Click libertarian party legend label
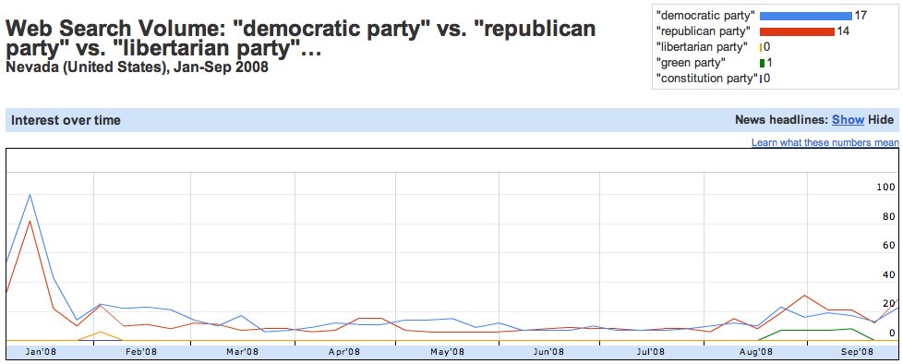Screen dimensions: 903x364 click(x=702, y=46)
